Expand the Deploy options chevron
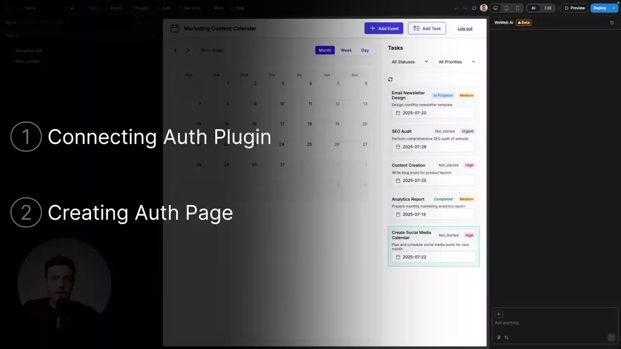The height and width of the screenshot is (349, 621). click(x=613, y=8)
